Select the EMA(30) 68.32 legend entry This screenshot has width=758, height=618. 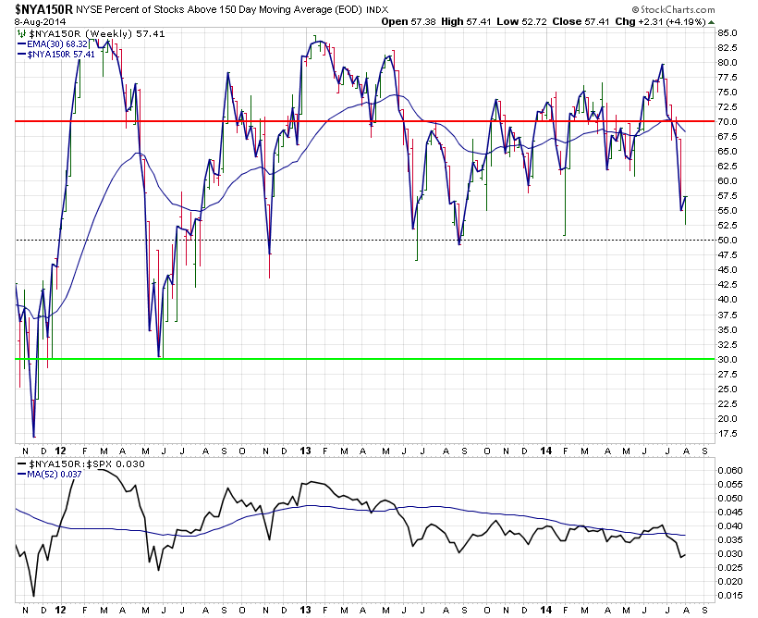pyautogui.click(x=53, y=44)
